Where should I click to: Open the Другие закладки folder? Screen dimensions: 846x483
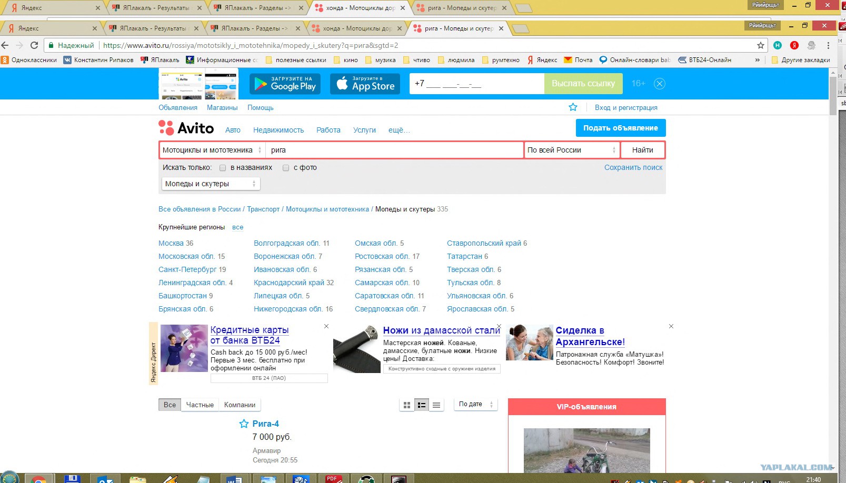pyautogui.click(x=800, y=60)
